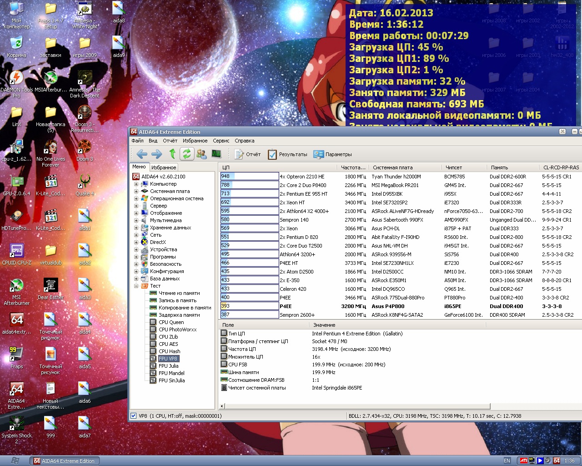Sort by the Частота column header
This screenshot has height=466, width=582.
[353, 167]
